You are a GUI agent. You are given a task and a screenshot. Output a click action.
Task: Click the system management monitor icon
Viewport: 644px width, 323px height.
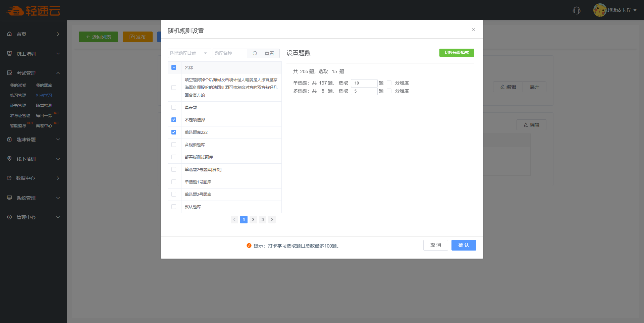click(9, 198)
